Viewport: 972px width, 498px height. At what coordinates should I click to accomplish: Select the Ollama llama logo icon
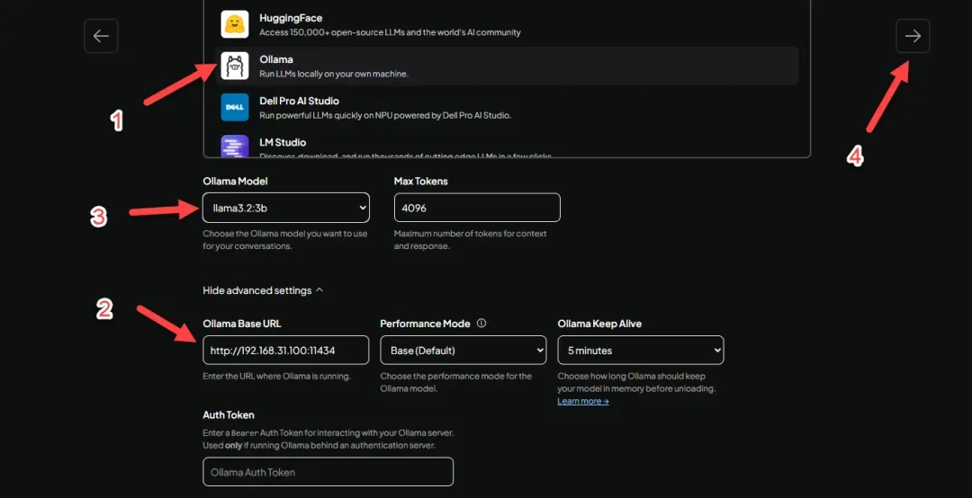click(x=235, y=66)
